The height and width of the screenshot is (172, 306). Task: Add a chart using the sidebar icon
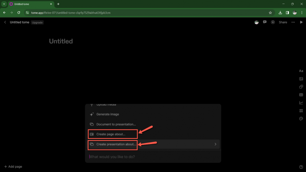pyautogui.click(x=301, y=103)
